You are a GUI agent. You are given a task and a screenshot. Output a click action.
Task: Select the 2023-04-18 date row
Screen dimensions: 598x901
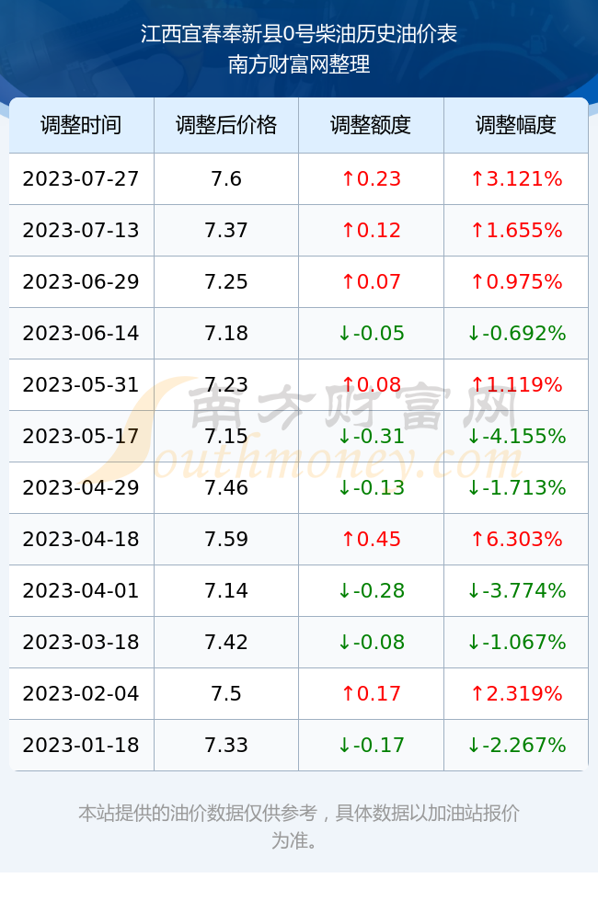coord(298,539)
